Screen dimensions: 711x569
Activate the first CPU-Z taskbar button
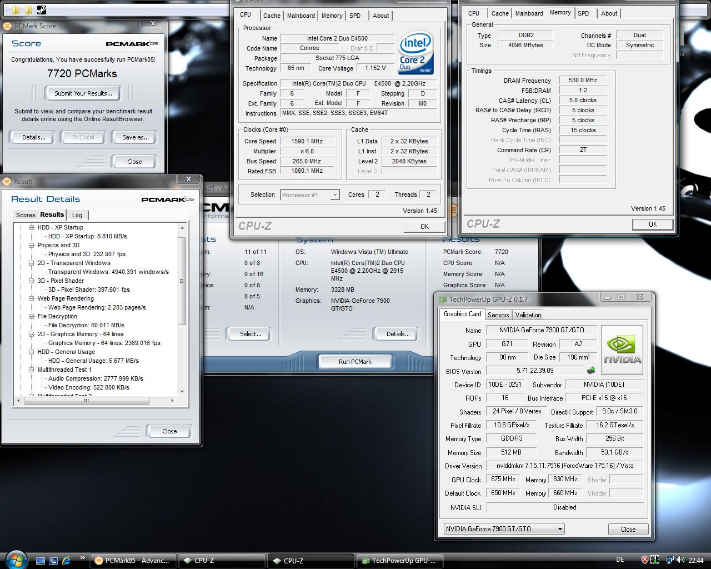point(223,561)
